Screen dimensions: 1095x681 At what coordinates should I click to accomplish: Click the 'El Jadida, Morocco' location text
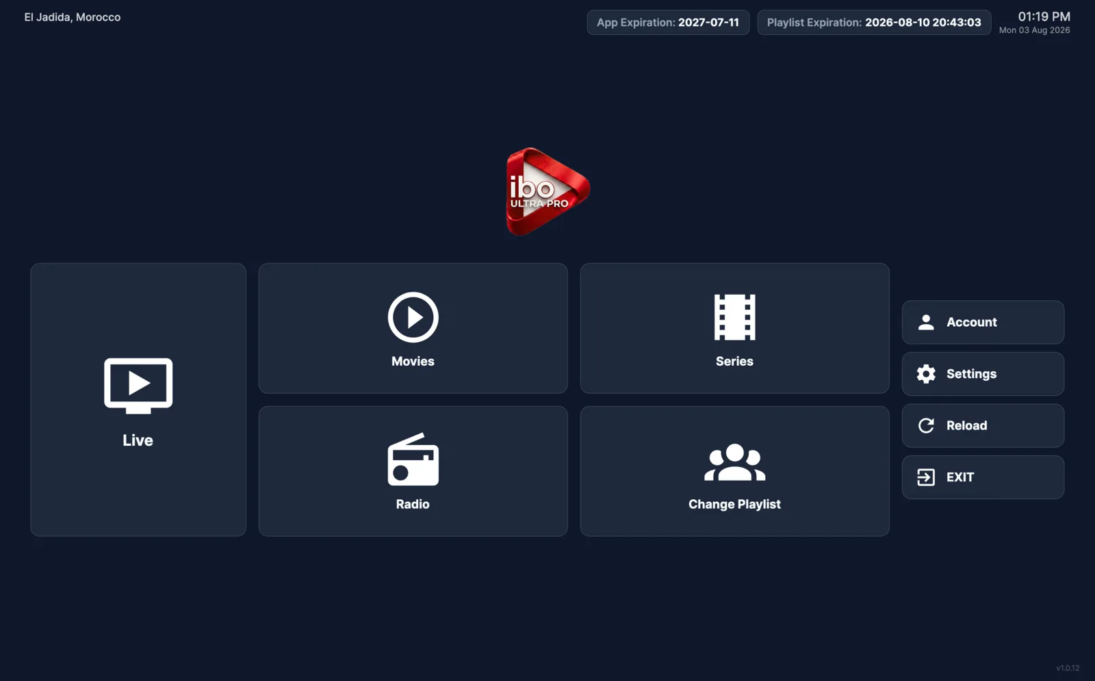tap(73, 17)
